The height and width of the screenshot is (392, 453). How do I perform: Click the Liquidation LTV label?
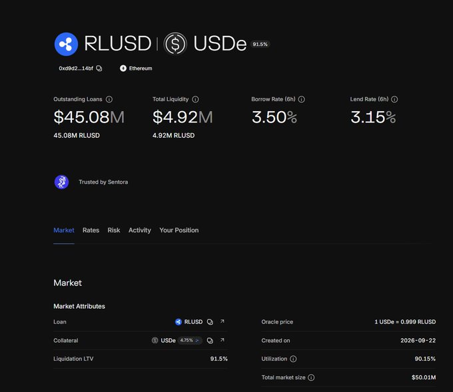73,359
